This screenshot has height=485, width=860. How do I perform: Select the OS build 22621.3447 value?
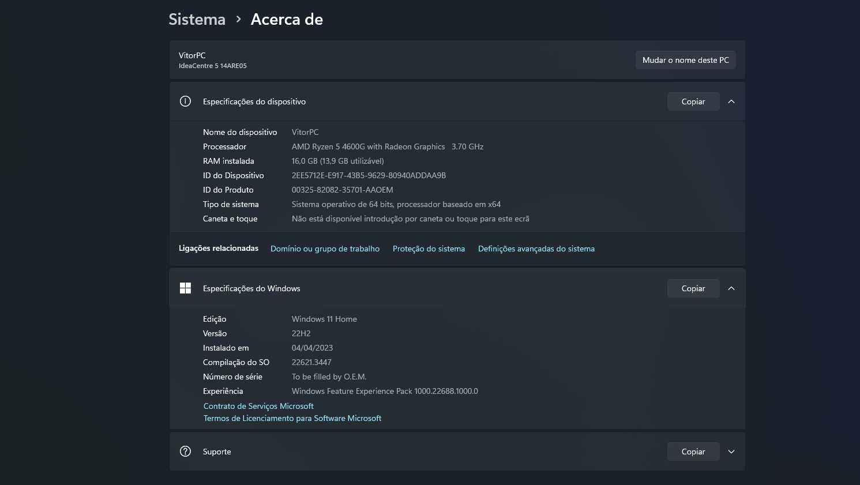(x=311, y=362)
